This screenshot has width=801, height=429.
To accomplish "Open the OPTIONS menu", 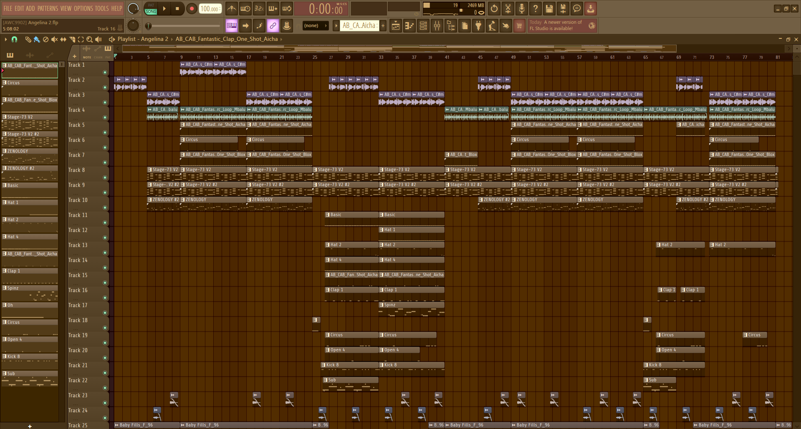I will pos(83,8).
